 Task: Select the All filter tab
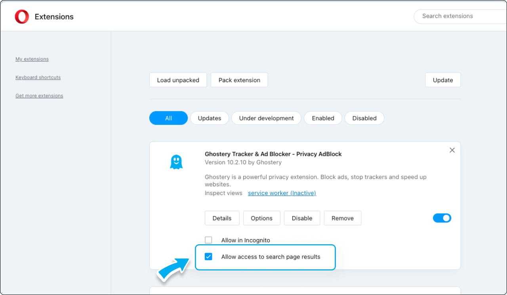(x=168, y=118)
